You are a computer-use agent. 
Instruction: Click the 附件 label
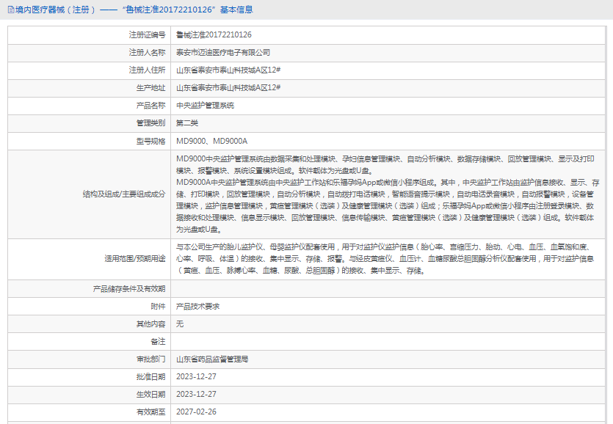click(159, 307)
